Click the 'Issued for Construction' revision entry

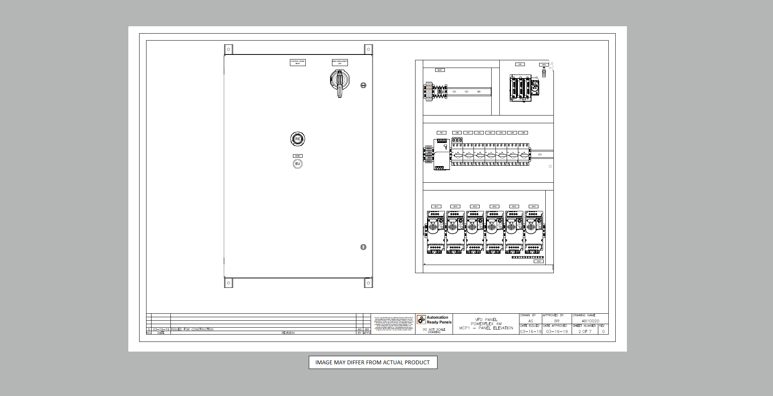tap(192, 330)
